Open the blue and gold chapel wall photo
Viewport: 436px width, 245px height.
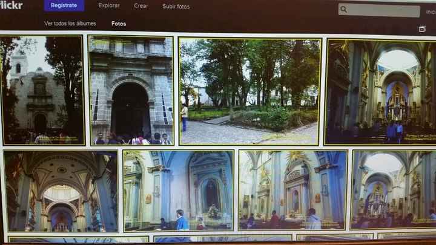point(292,191)
